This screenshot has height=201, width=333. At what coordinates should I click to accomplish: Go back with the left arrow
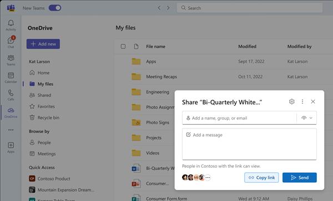[159, 8]
